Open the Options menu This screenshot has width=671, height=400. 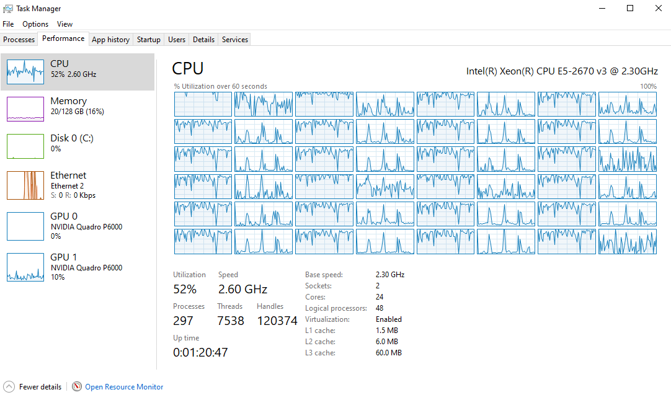[x=35, y=24]
